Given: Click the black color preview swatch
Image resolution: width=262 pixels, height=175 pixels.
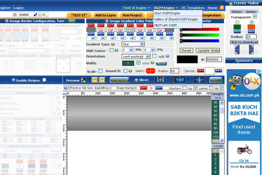Looking at the screenshot, I should (x=187, y=59).
